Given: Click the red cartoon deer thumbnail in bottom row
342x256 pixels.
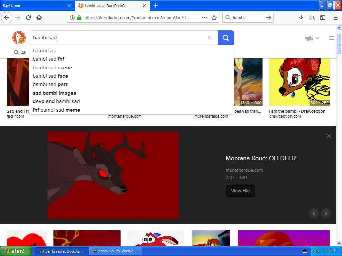Looking at the screenshot, I should [x=156, y=238].
